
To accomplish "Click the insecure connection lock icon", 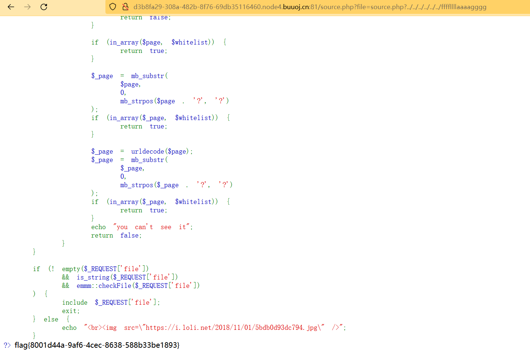I will coord(125,7).
